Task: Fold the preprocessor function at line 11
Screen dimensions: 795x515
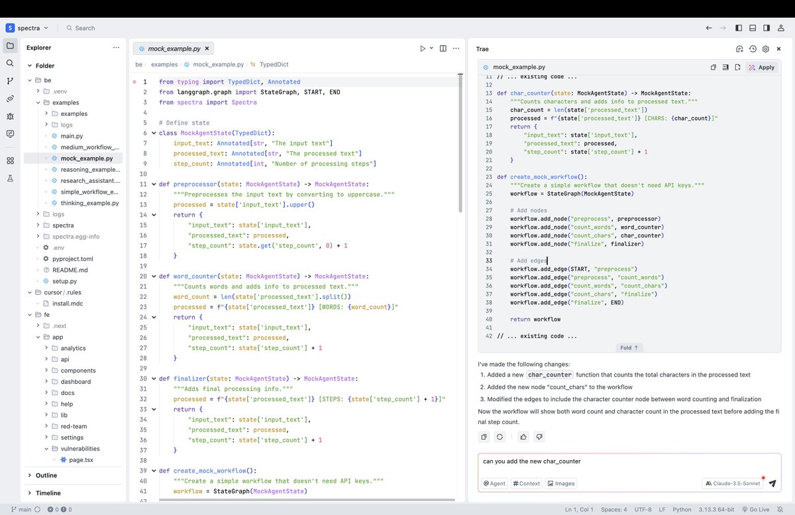Action: coord(153,184)
